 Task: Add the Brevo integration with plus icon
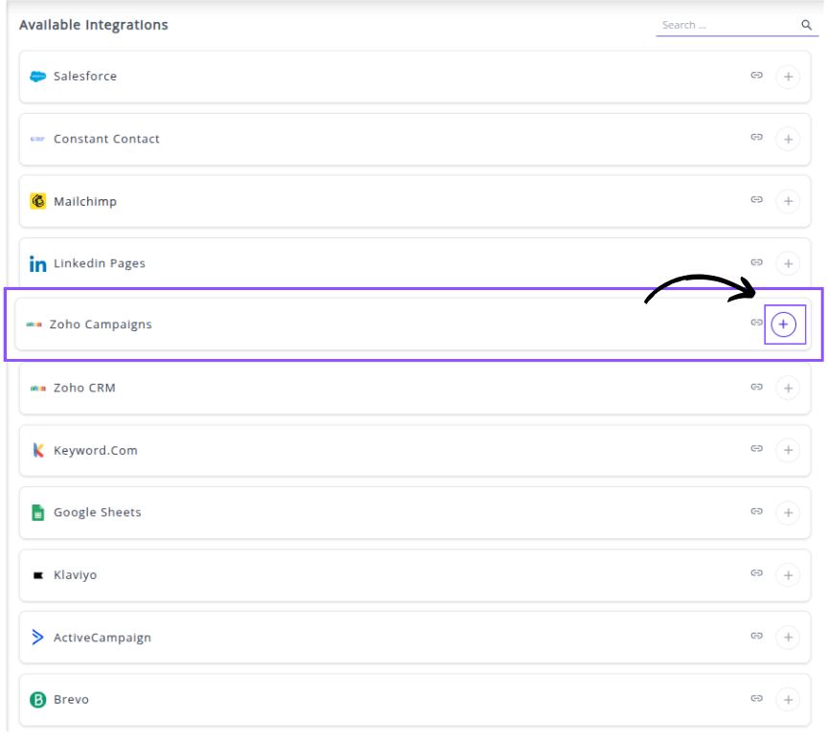pos(788,700)
